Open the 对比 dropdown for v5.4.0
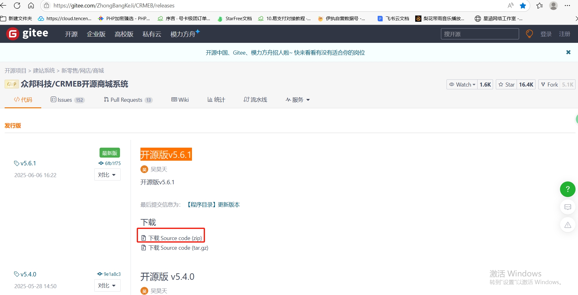This screenshot has height=295, width=578. [107, 285]
